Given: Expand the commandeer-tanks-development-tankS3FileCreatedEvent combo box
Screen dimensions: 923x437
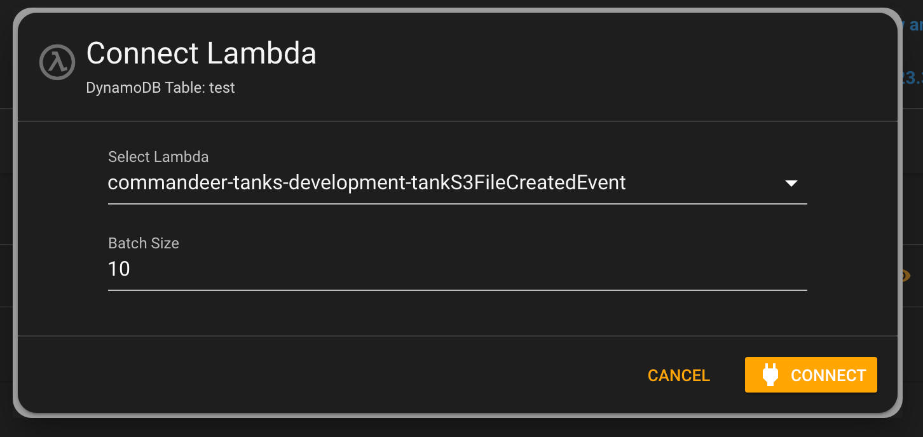Looking at the screenshot, I should (458, 183).
